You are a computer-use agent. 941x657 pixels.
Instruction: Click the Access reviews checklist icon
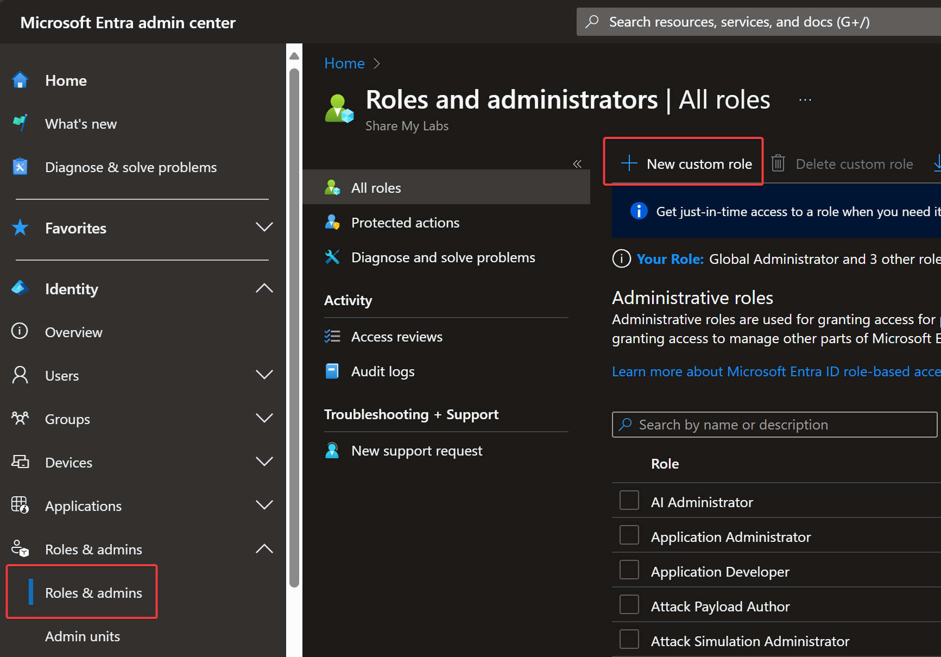tap(332, 337)
